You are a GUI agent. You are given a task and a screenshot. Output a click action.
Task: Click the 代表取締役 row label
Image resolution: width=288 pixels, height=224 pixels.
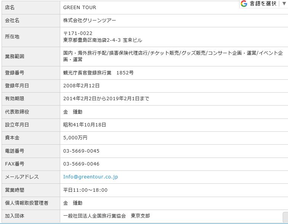click(x=17, y=112)
